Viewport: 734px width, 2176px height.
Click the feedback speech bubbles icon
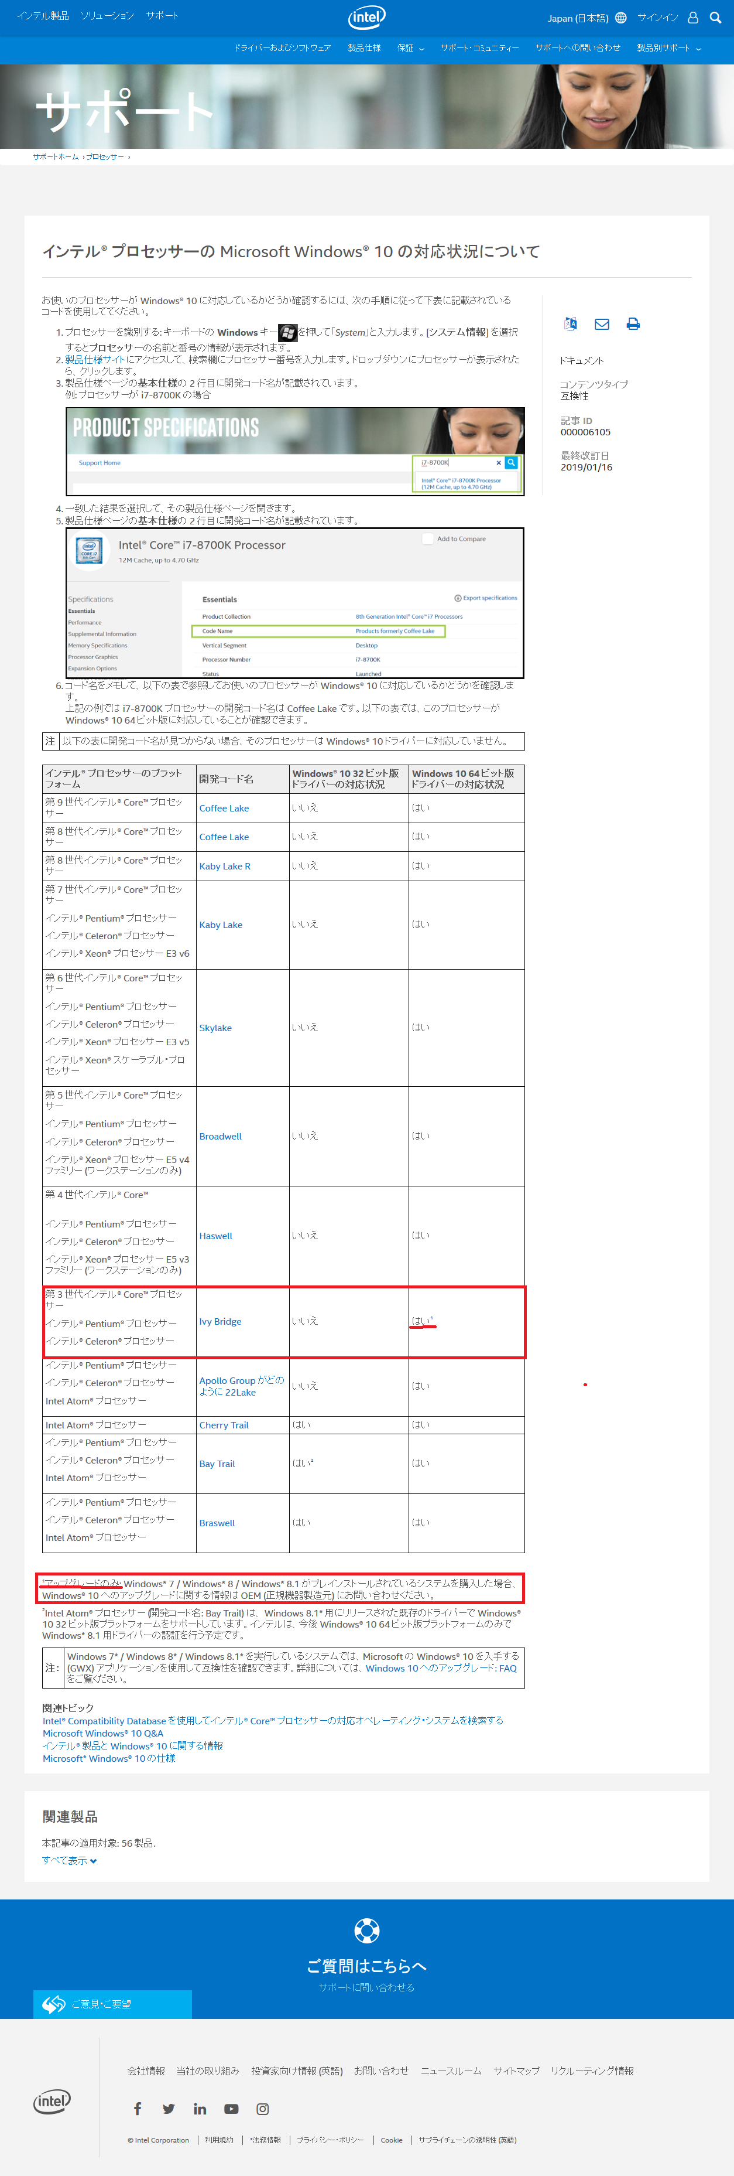54,2004
